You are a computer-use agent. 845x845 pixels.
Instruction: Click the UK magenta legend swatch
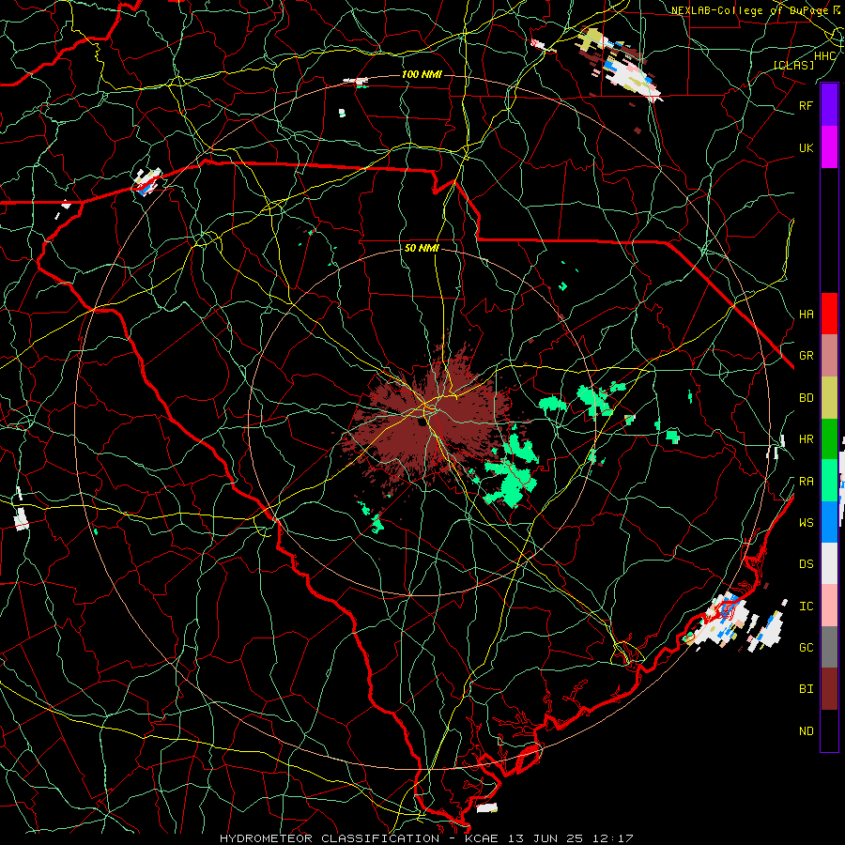coord(829,146)
